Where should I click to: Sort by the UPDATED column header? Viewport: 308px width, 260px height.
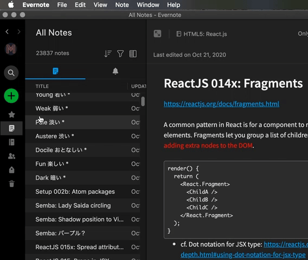(x=139, y=86)
